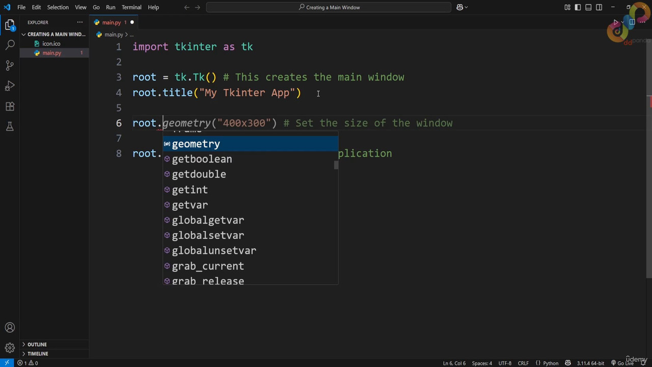Image resolution: width=652 pixels, height=367 pixels.
Task: Open the Go menu
Action: [96, 7]
